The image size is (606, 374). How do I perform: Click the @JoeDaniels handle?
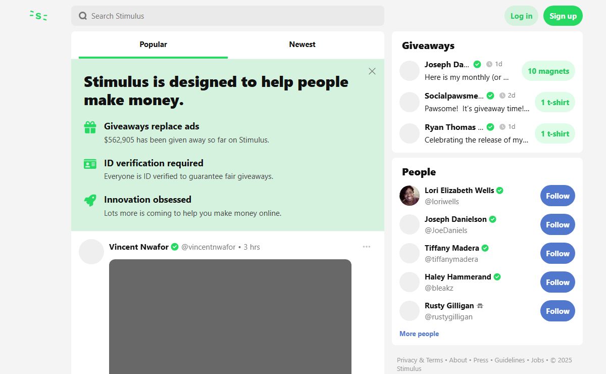[x=446, y=230]
